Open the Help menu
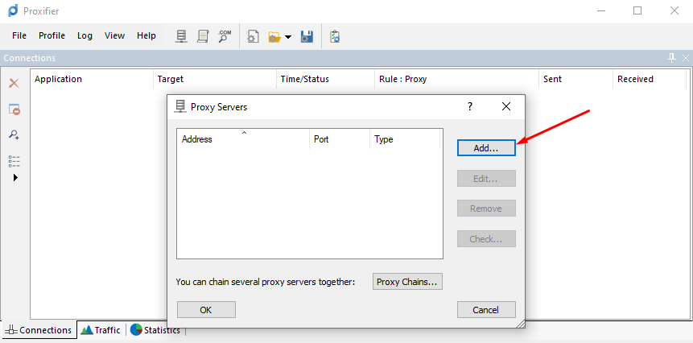Screen dimensions: 693x343 146,35
